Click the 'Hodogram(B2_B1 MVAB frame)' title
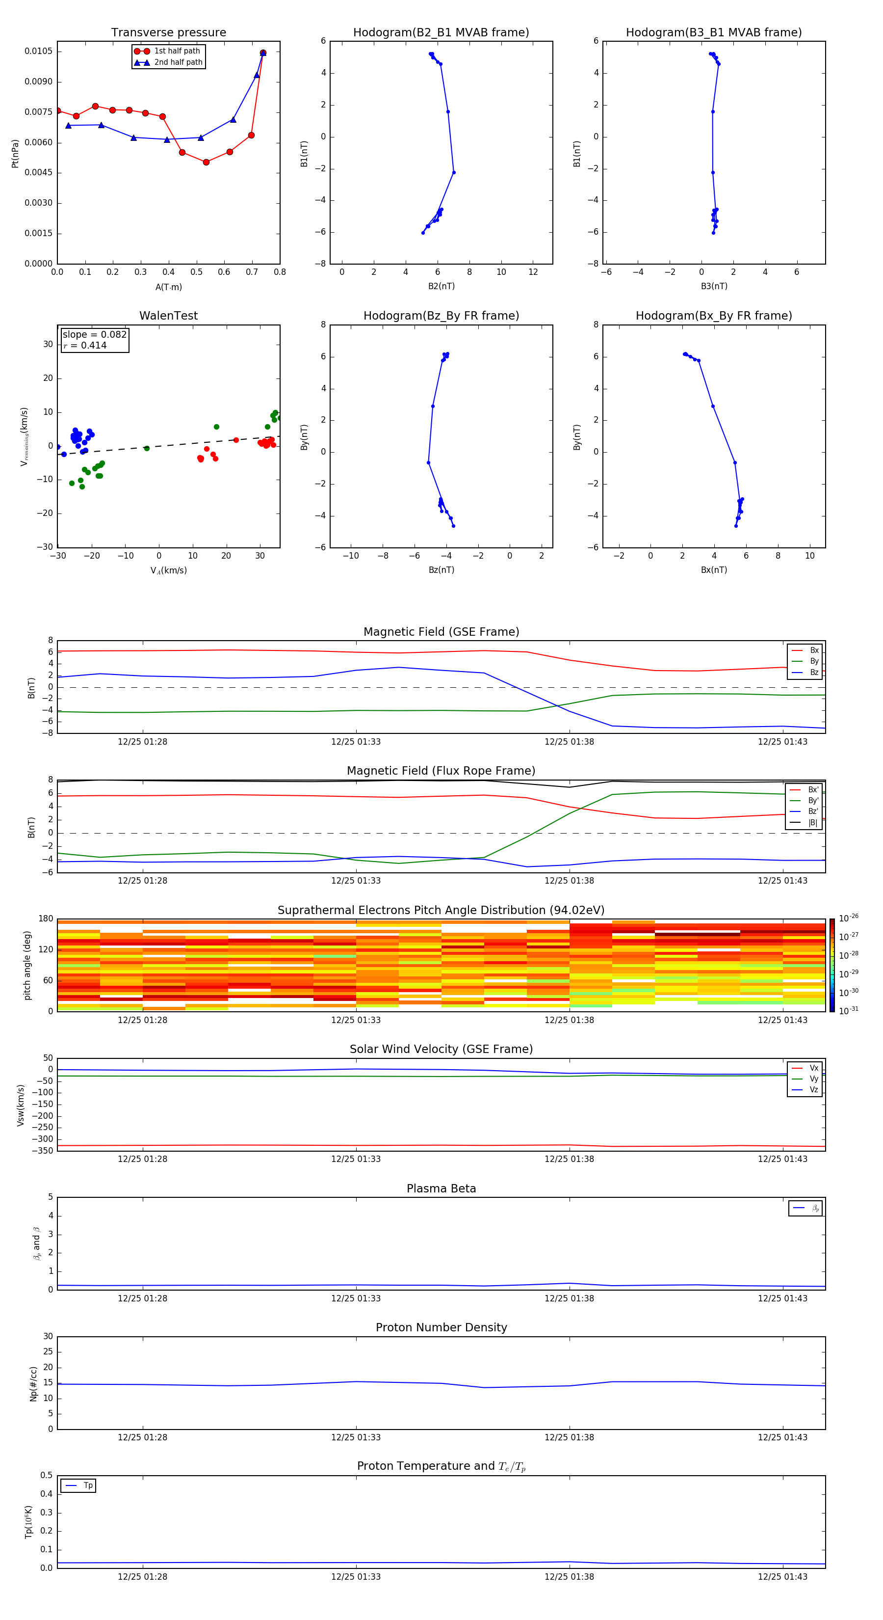 (x=441, y=33)
